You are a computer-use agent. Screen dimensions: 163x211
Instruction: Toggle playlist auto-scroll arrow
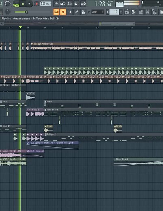(x=63, y=12)
